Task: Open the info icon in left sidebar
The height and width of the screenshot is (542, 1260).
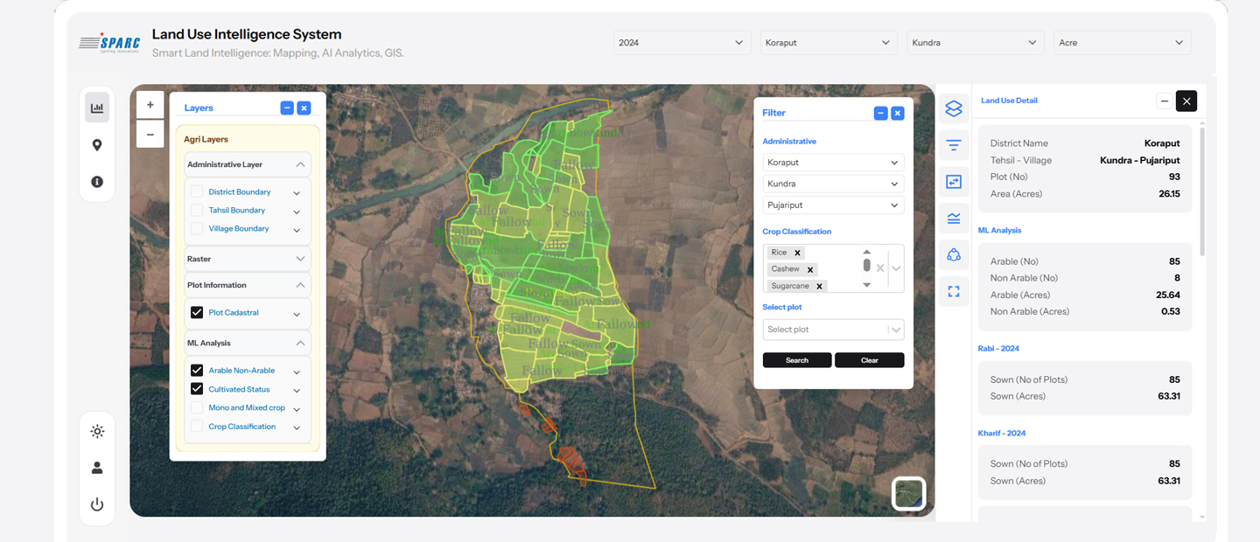Action: [97, 182]
